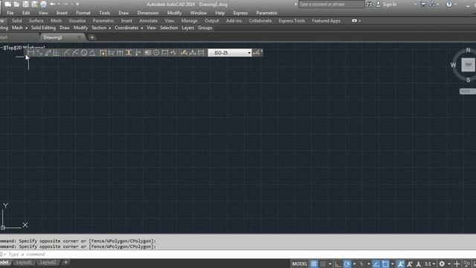Viewport: 476px width, 268px height.
Task: Toggle polar tracking
Action: (x=347, y=264)
